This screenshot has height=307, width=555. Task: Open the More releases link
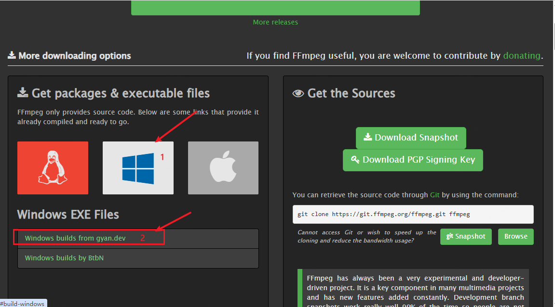[x=275, y=22]
